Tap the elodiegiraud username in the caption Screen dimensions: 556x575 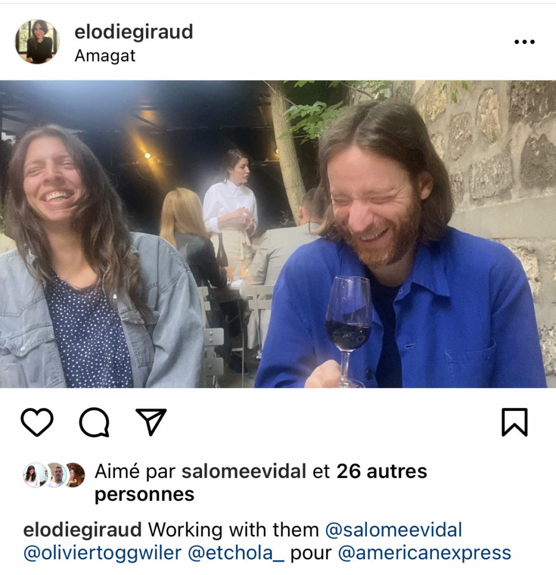pos(82,530)
